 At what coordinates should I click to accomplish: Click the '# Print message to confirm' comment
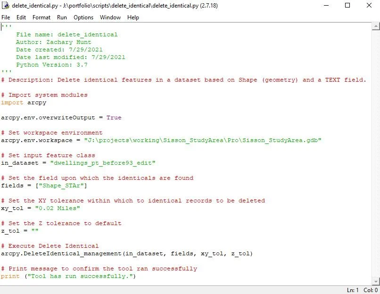point(99,269)
